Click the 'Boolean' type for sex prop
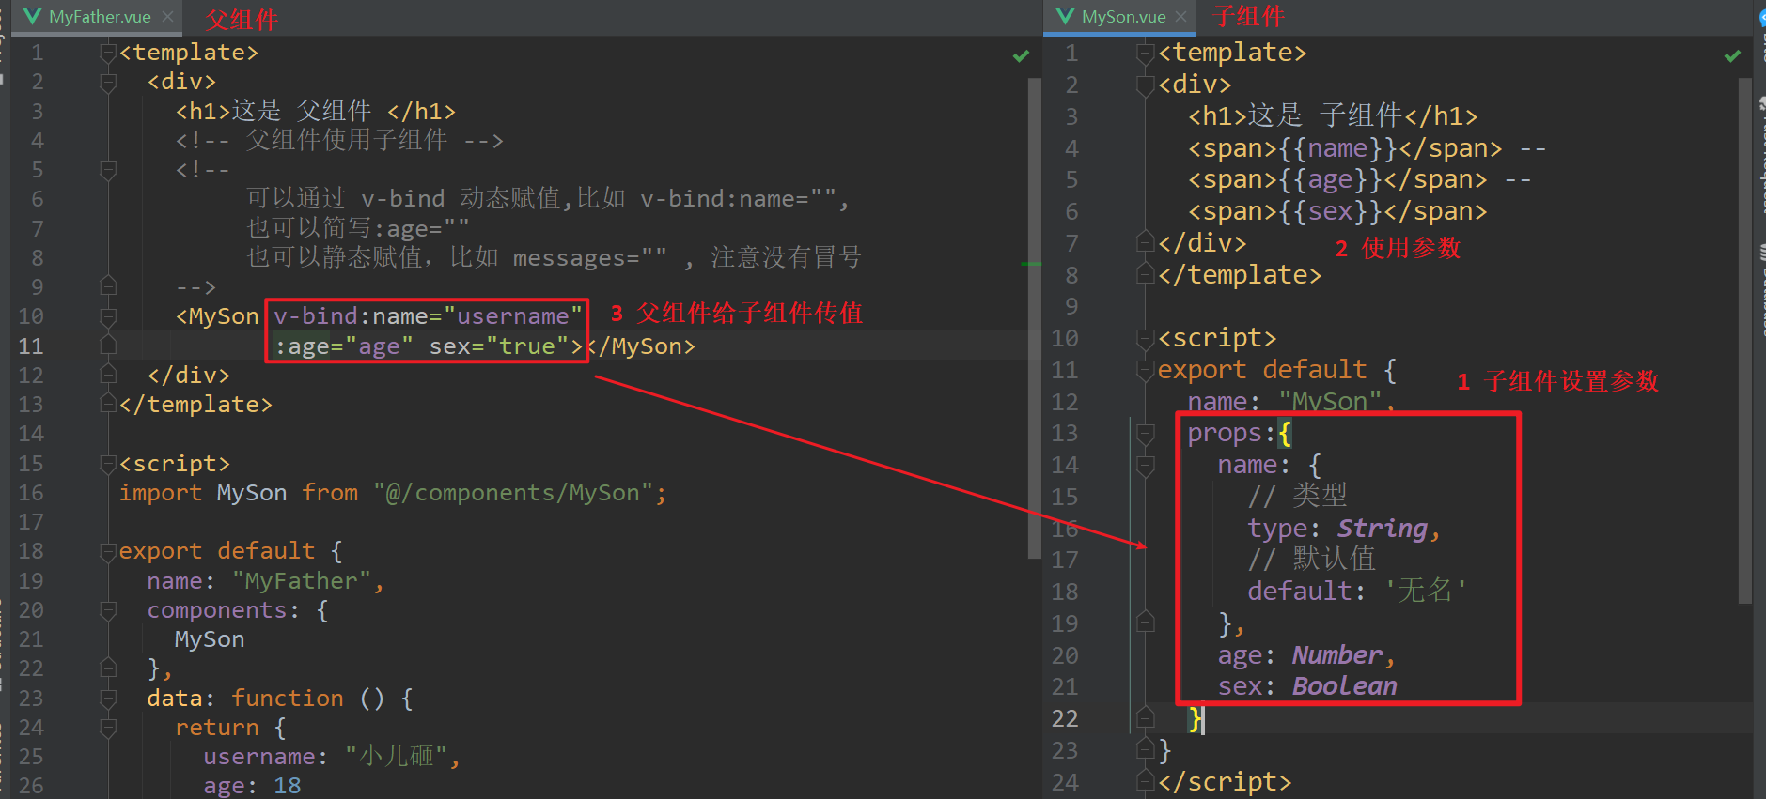The height and width of the screenshot is (799, 1766). click(x=1345, y=687)
